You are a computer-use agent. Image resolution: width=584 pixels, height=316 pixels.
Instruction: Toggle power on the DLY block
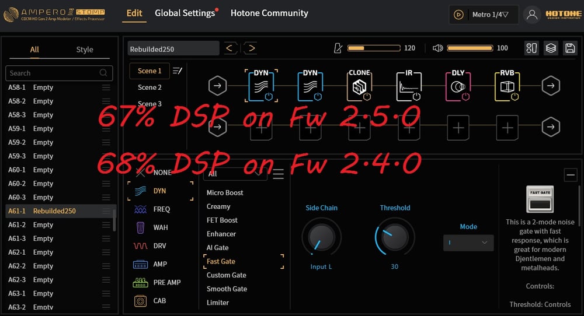[x=465, y=97]
